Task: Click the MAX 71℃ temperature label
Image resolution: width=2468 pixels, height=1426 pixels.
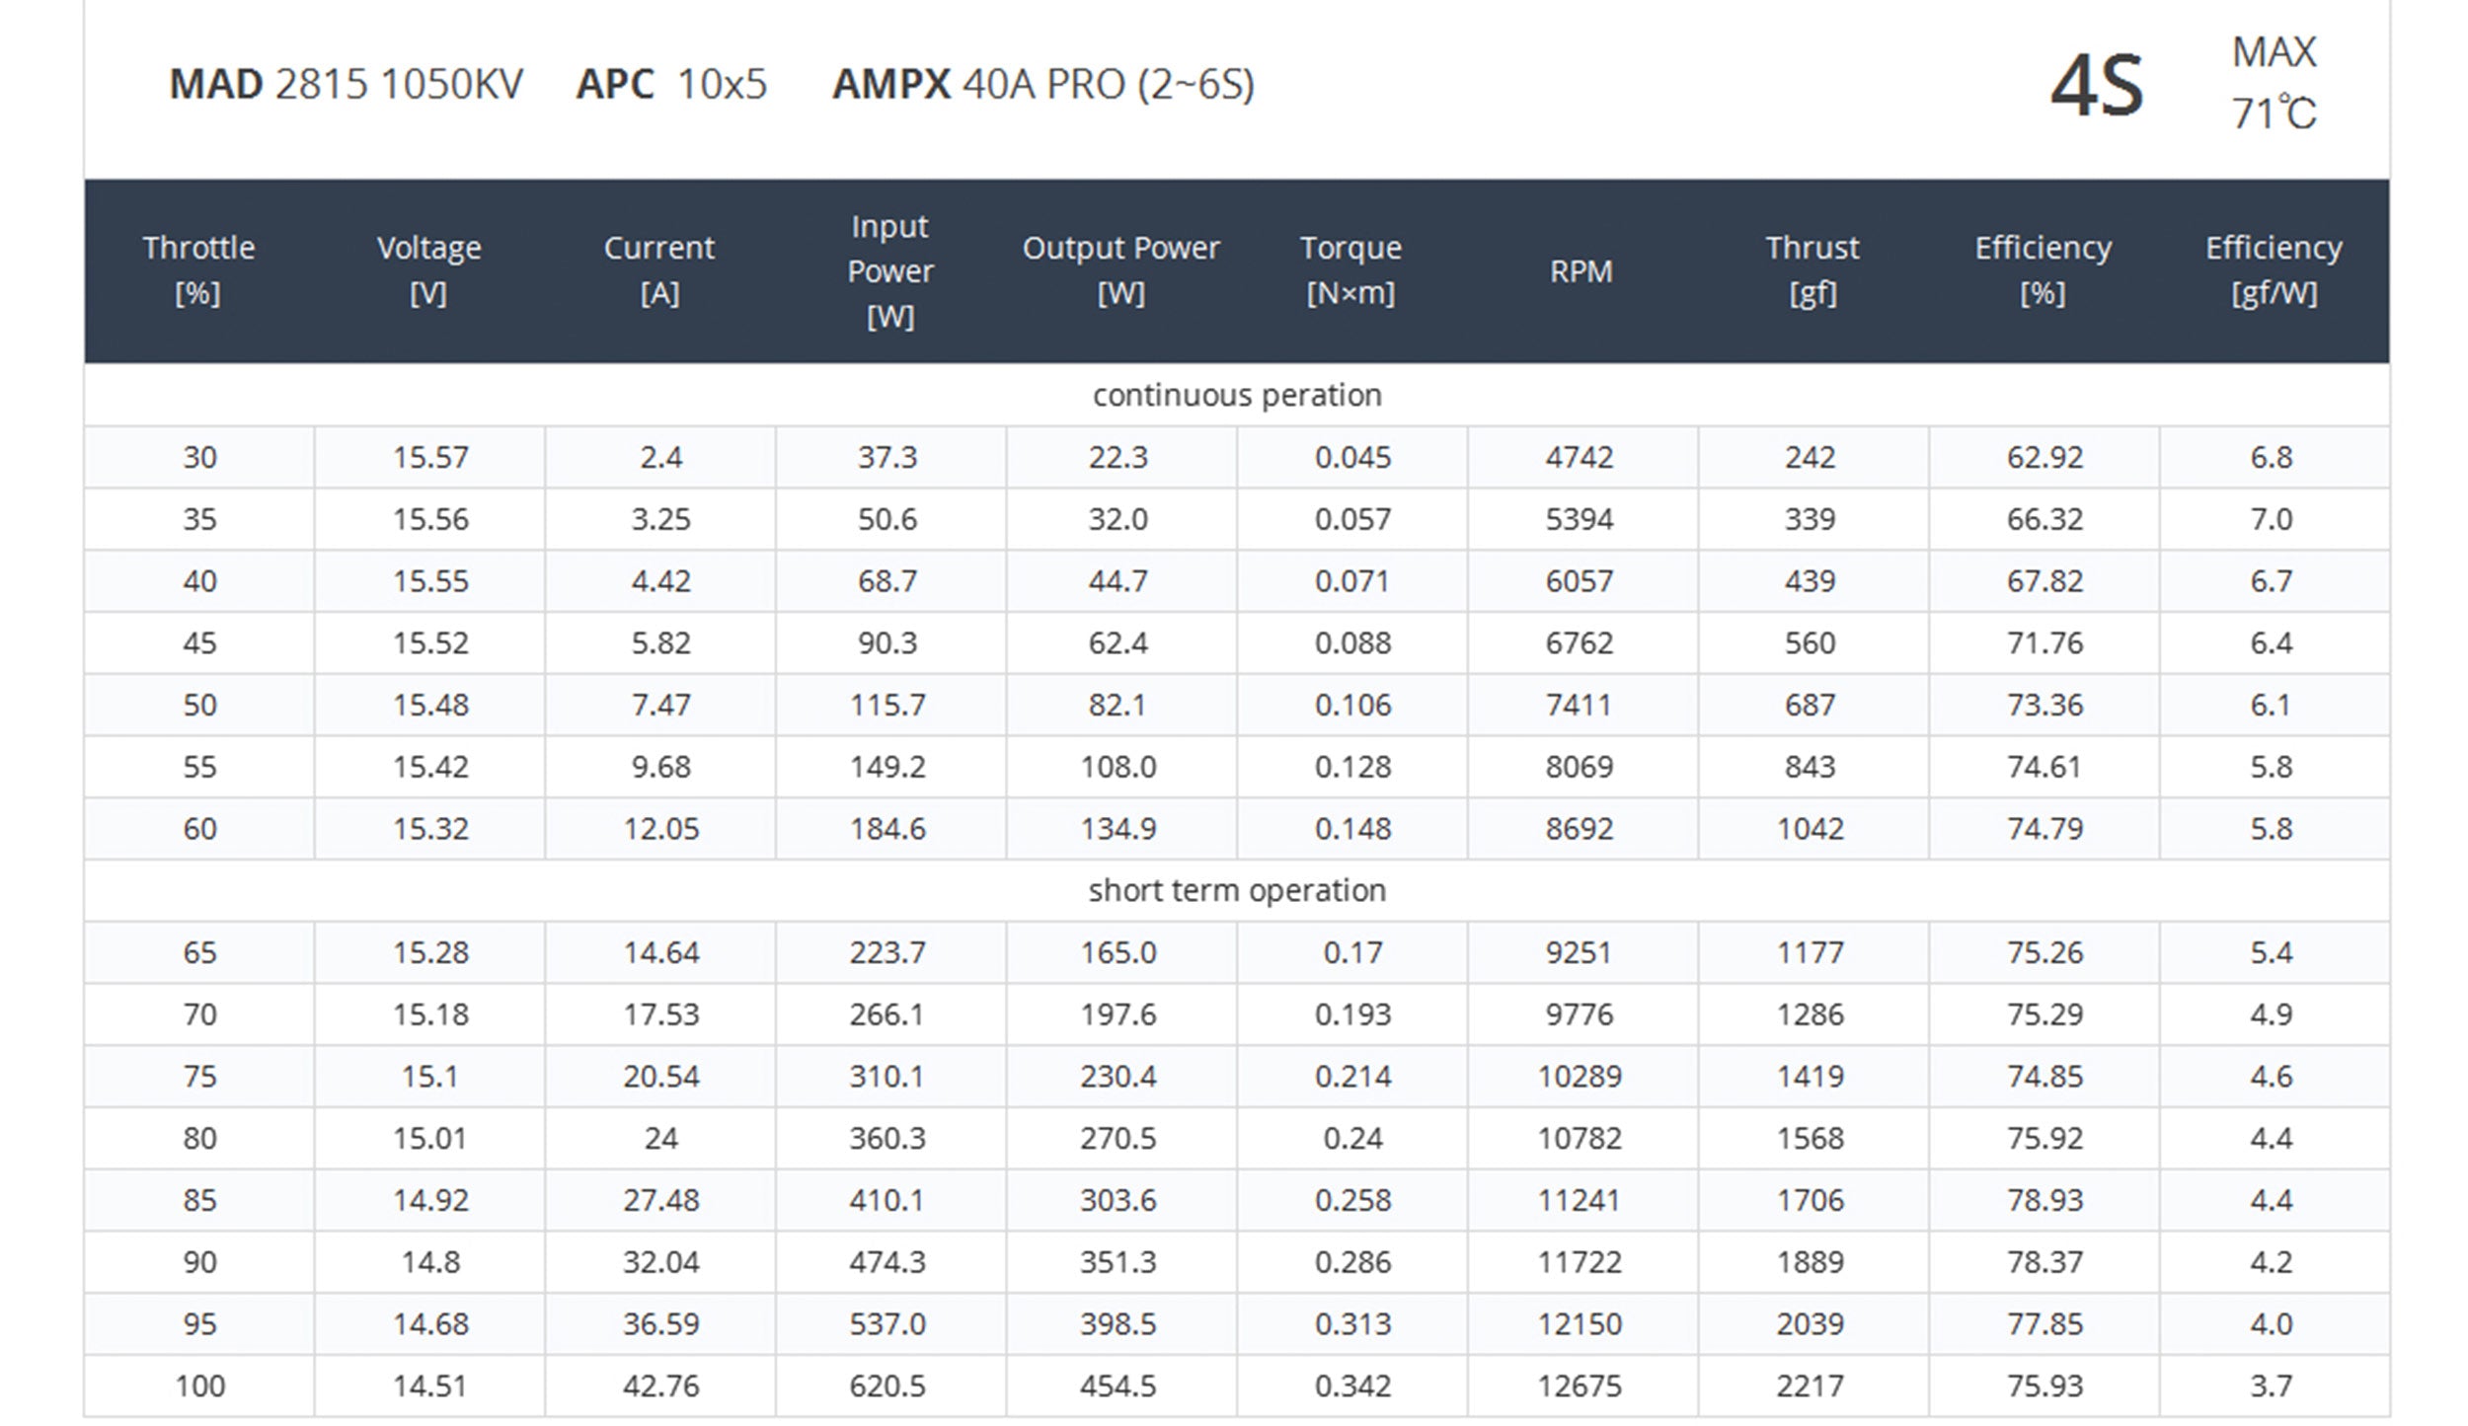Action: point(2274,83)
